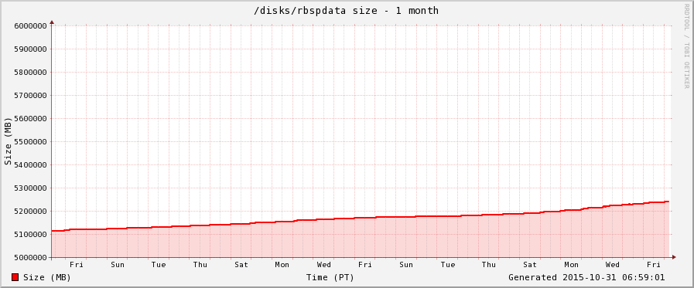Click the 5500000 y-axis label

[30, 142]
